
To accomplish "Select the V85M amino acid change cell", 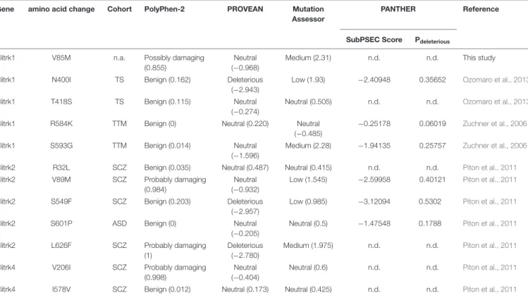I will (x=61, y=58).
